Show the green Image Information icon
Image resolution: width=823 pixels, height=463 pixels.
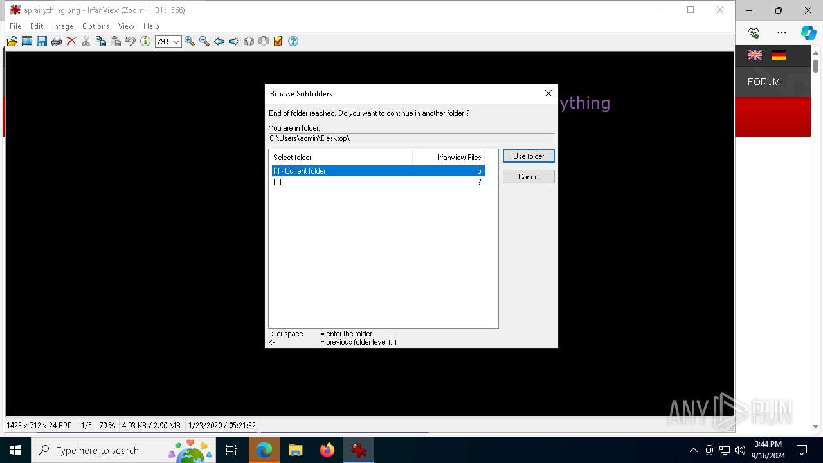pyautogui.click(x=145, y=41)
